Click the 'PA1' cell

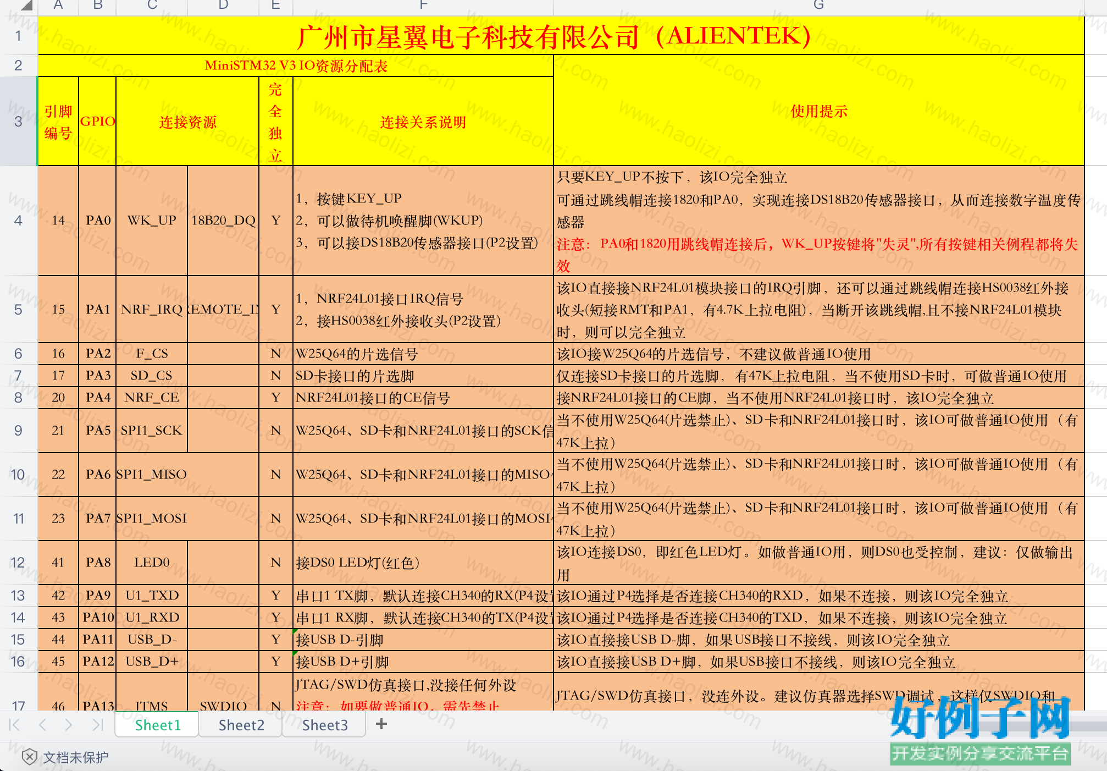pos(98,309)
